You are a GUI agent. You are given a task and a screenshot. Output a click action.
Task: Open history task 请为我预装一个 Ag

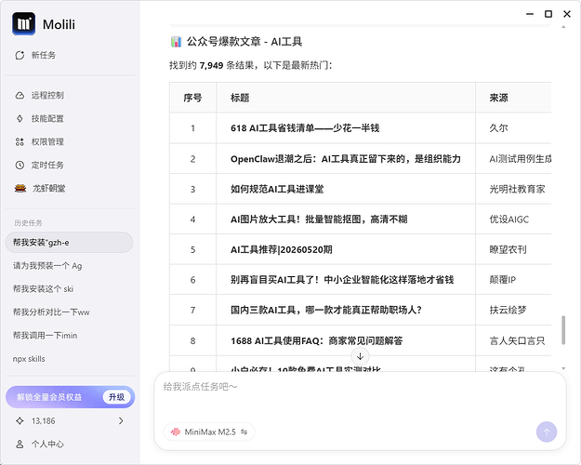click(47, 266)
